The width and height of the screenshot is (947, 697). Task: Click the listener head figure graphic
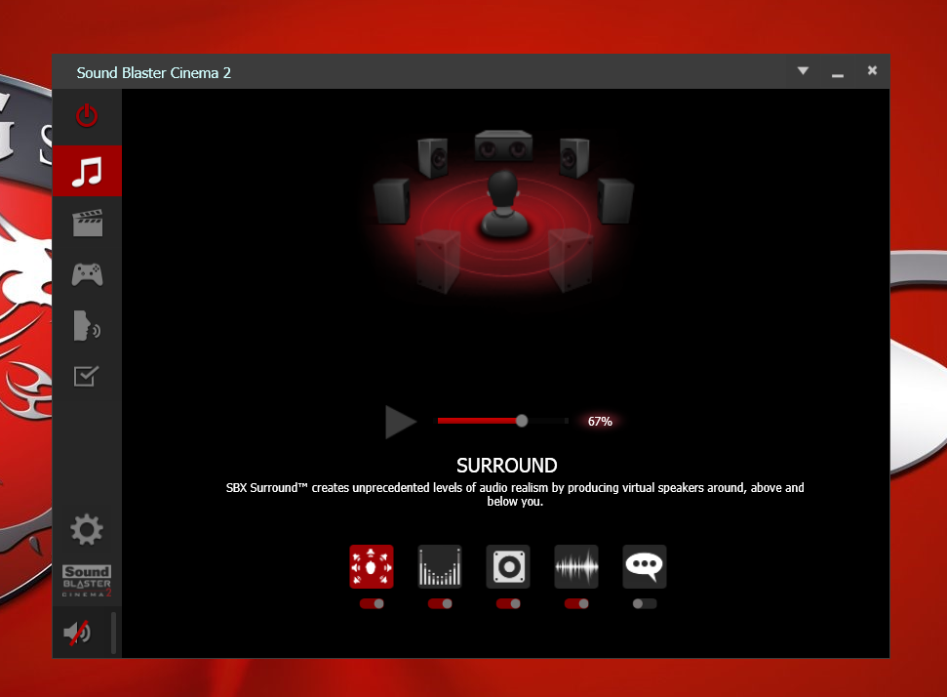click(x=503, y=203)
